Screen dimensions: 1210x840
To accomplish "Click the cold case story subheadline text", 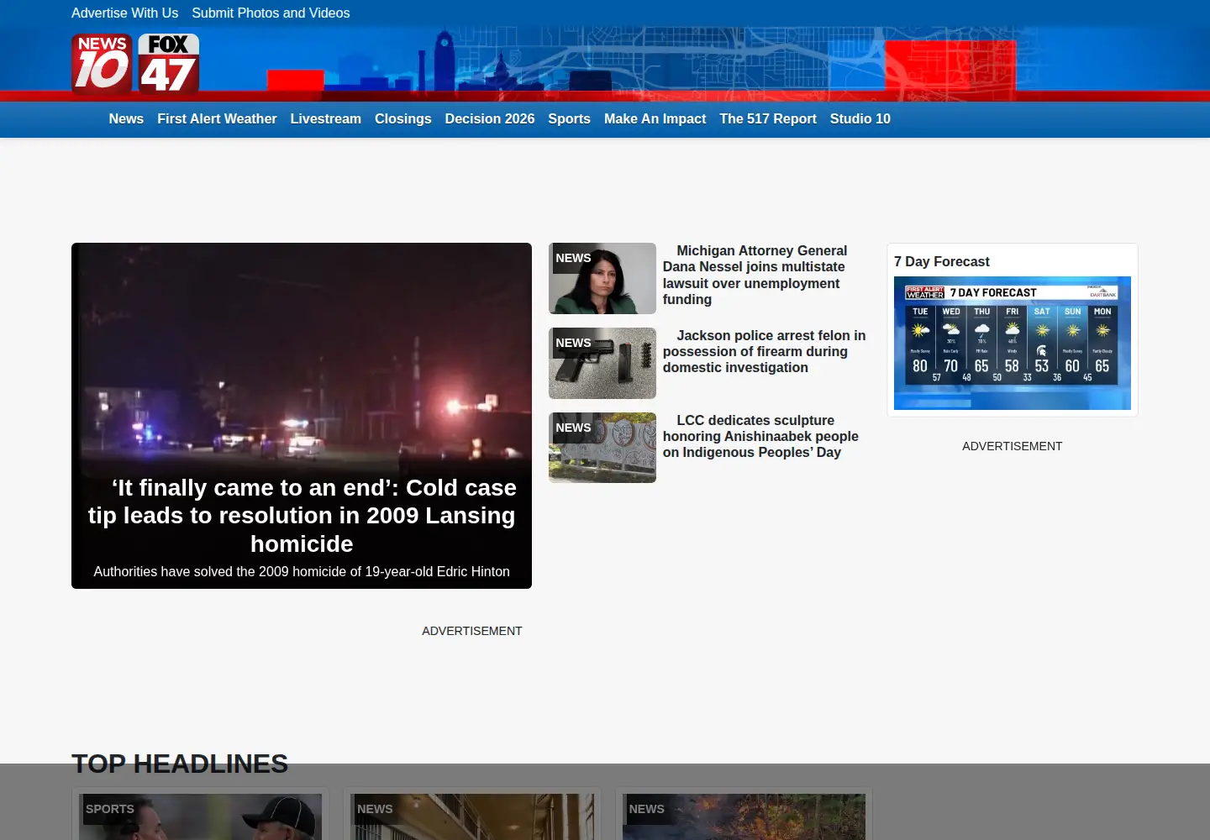I will coord(302,572).
